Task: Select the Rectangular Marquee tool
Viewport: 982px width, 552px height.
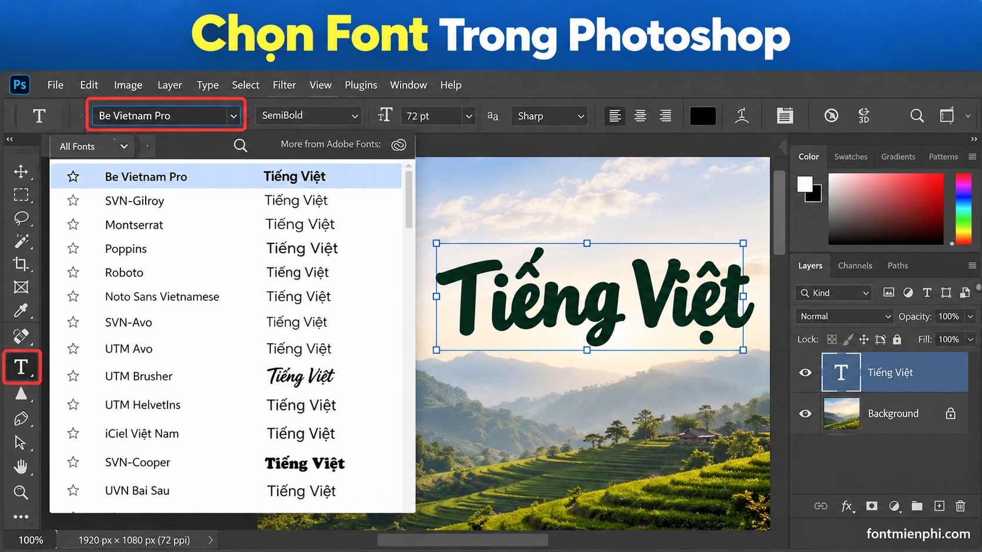Action: tap(21, 195)
